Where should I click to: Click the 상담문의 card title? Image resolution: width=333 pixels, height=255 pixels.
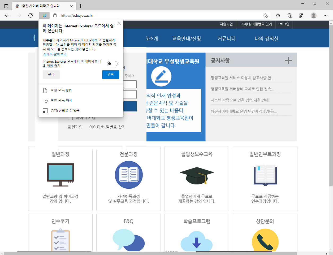[265, 221]
